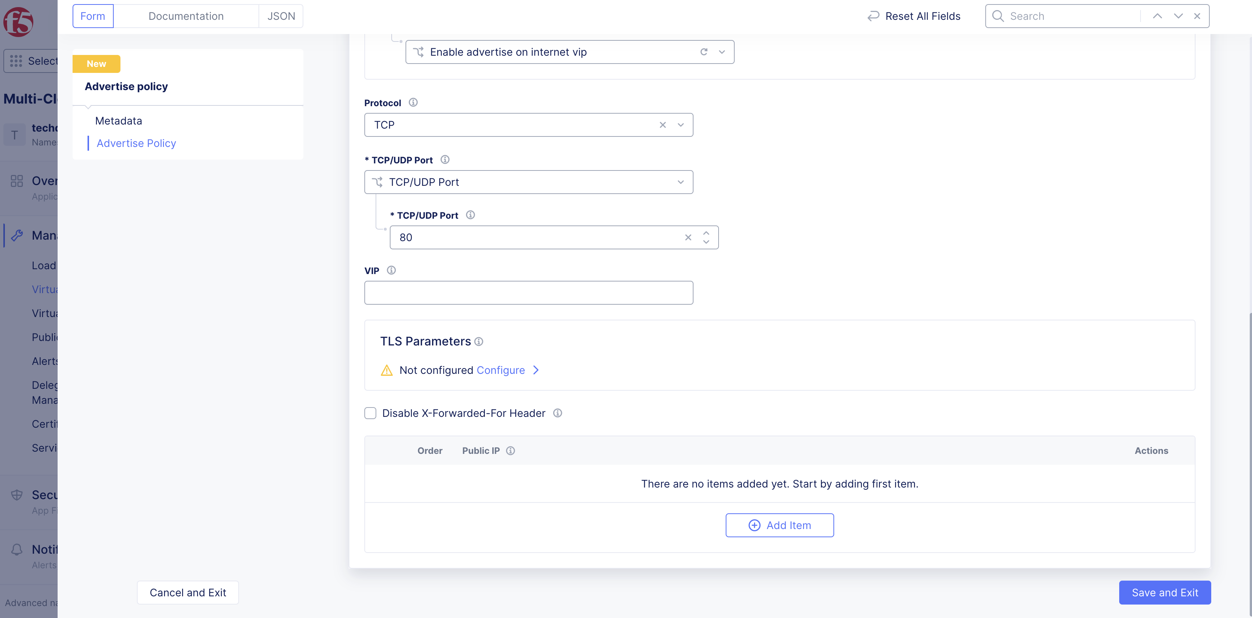Switch to the Documentation tab
The image size is (1252, 618).
186,16
